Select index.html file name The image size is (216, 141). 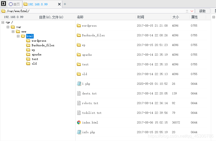click(x=90, y=122)
